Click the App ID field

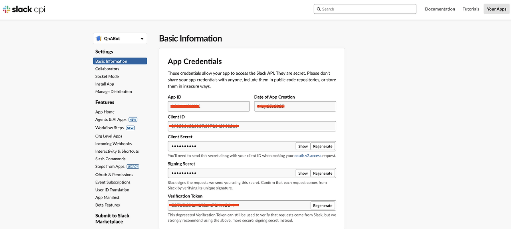coord(209,106)
